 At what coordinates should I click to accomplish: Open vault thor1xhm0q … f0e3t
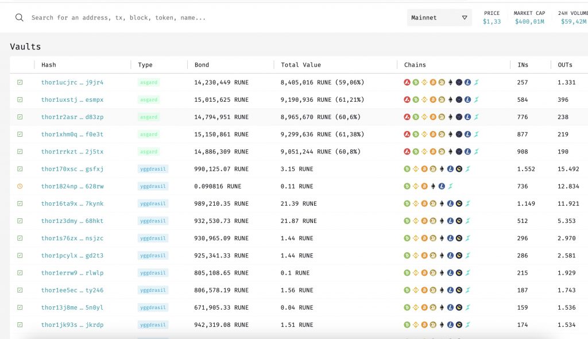pos(72,134)
